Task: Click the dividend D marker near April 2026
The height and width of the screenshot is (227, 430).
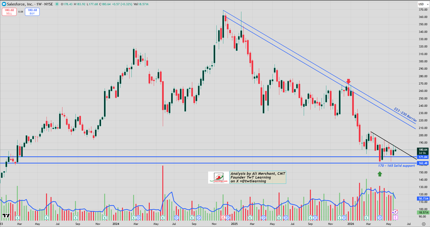Action: click(379, 217)
